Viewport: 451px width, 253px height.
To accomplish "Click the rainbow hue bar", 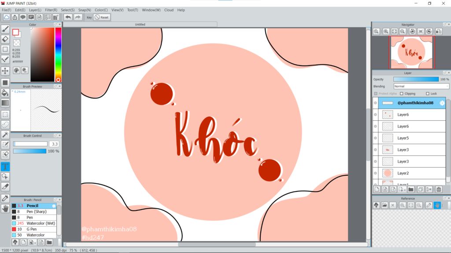I will coord(58,54).
